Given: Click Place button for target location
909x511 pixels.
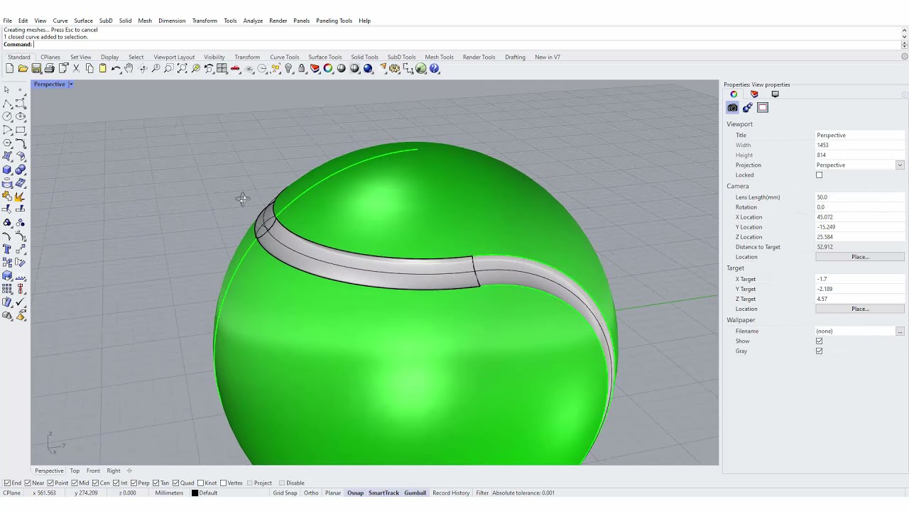Looking at the screenshot, I should coord(860,309).
